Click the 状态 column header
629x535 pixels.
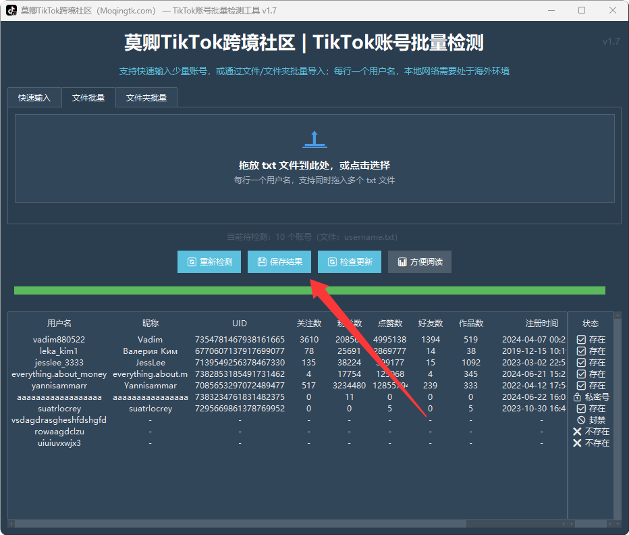(591, 324)
